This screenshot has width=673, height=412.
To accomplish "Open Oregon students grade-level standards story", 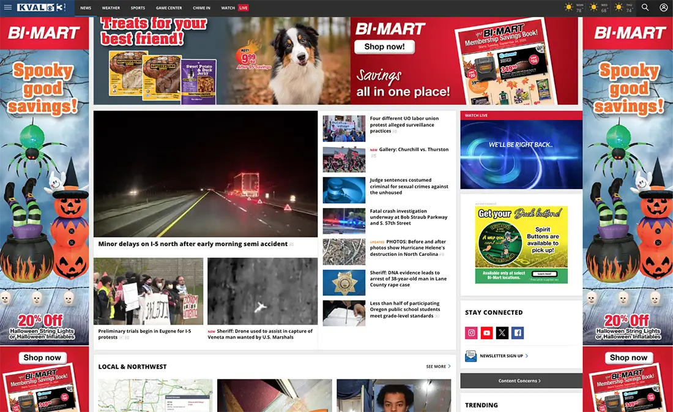I will coord(405,309).
